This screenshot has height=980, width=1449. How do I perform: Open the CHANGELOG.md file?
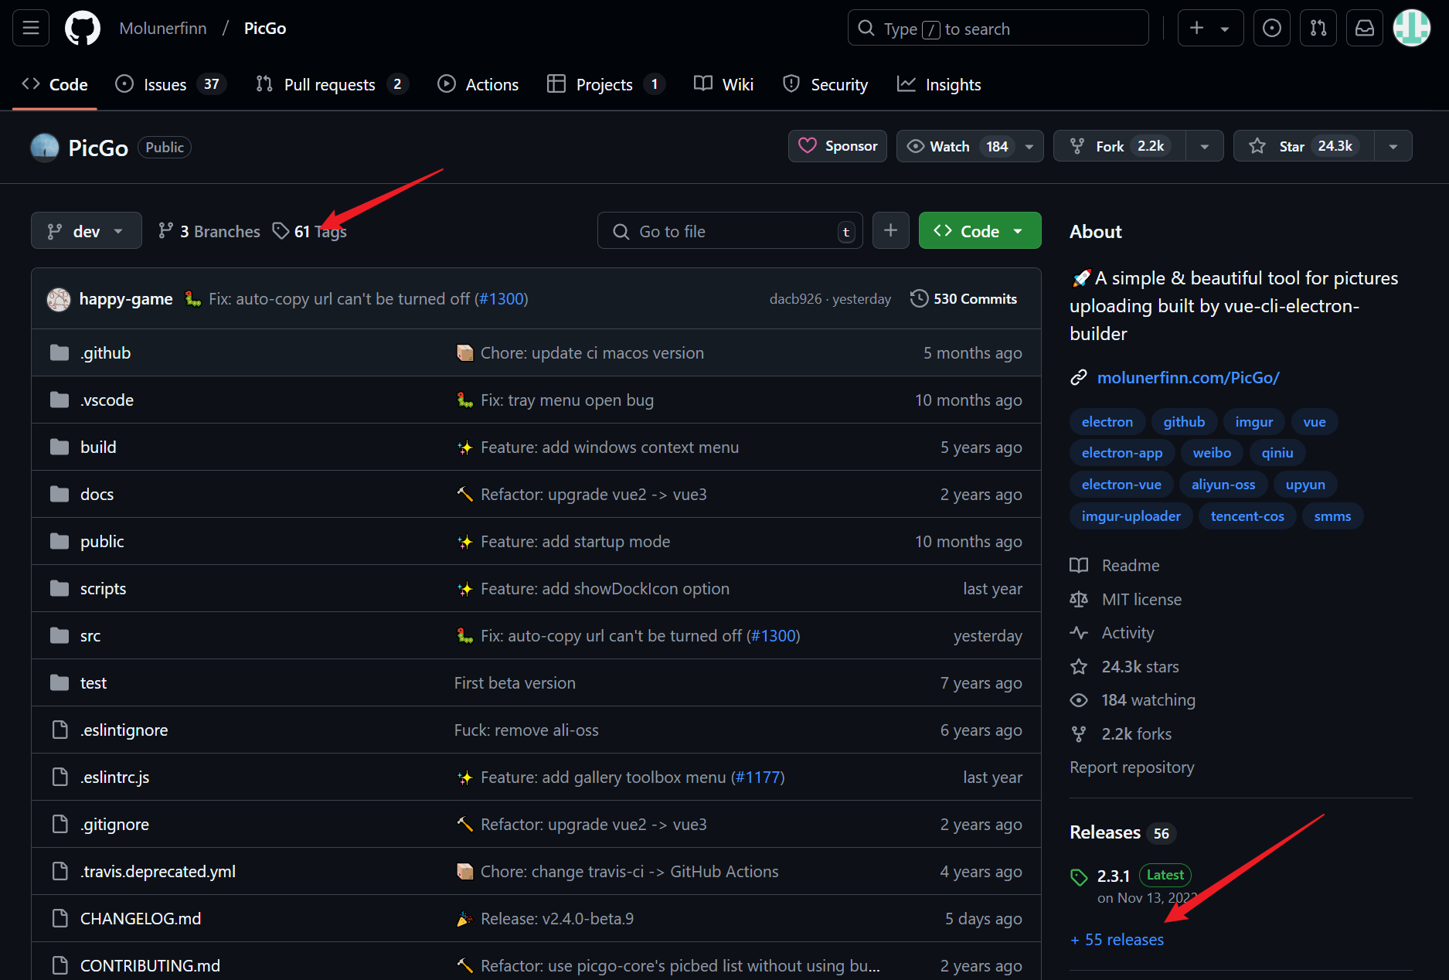141,919
